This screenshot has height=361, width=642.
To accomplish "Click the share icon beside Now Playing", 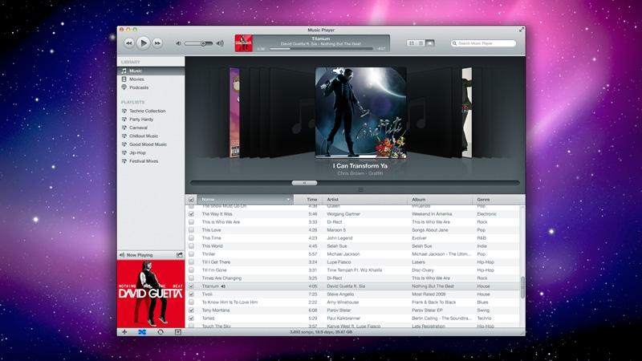I will tap(180, 255).
